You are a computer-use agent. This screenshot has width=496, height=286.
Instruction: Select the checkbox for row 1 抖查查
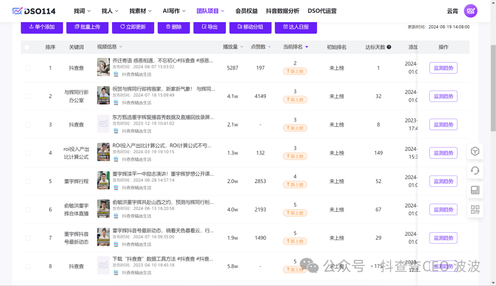click(28, 68)
